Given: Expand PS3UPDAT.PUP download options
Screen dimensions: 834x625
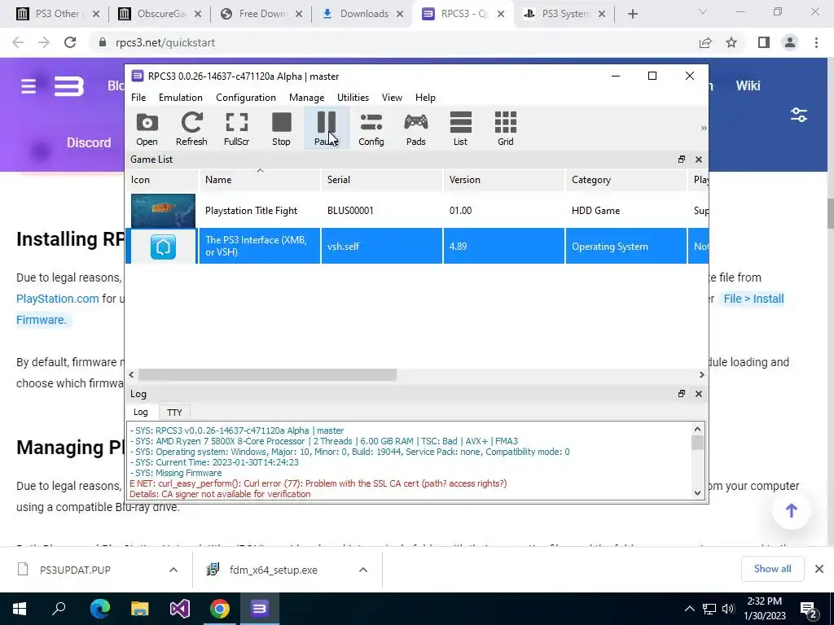Looking at the screenshot, I should (173, 570).
